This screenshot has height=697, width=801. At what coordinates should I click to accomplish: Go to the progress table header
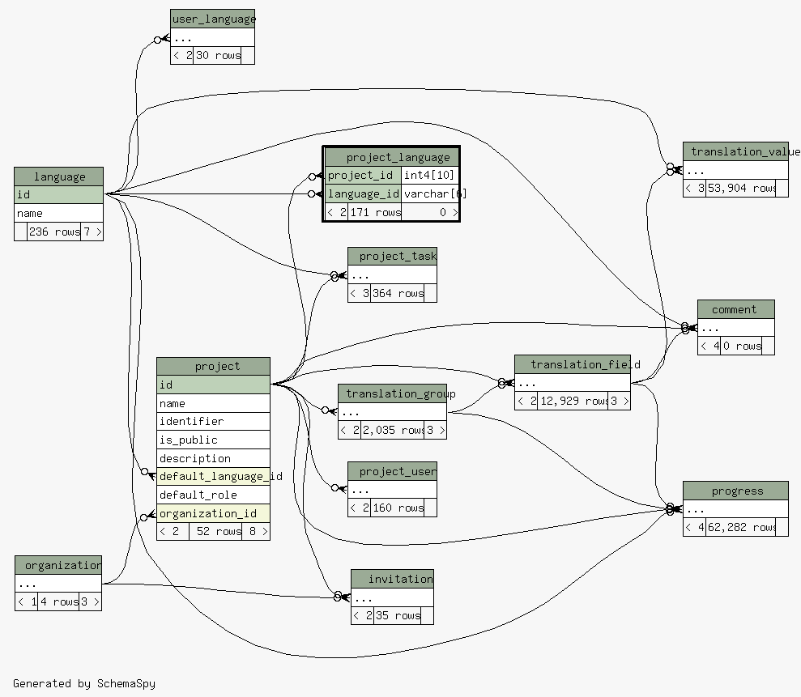pos(735,491)
